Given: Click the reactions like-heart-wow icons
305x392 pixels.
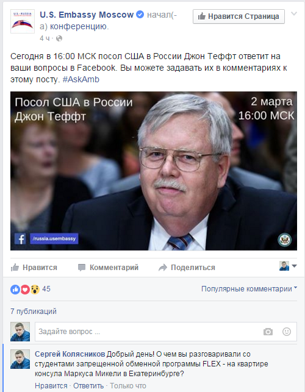Looking at the screenshot, I should [25, 290].
